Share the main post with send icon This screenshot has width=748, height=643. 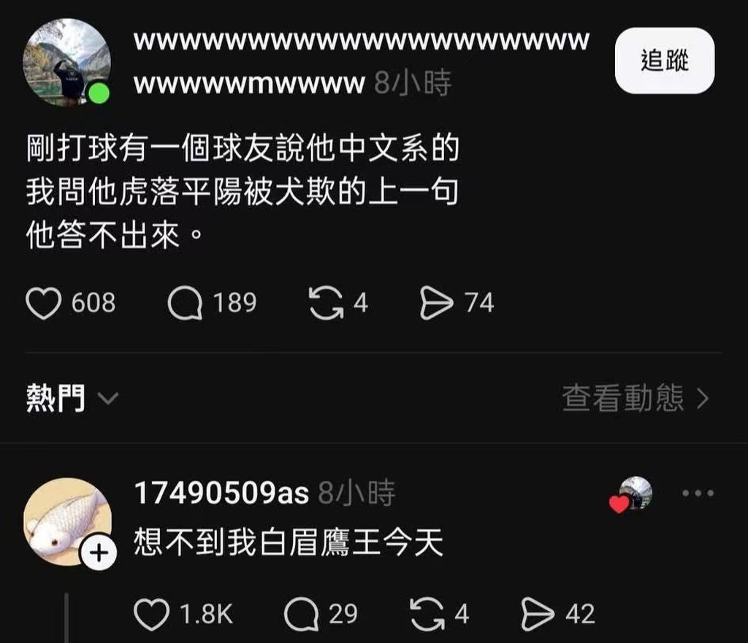tap(436, 303)
